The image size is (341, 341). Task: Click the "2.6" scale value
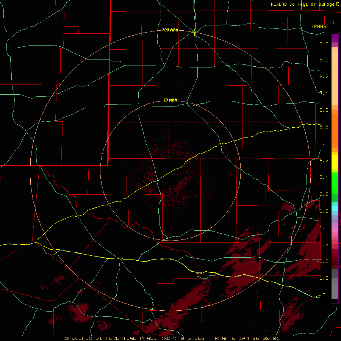coord(324,194)
